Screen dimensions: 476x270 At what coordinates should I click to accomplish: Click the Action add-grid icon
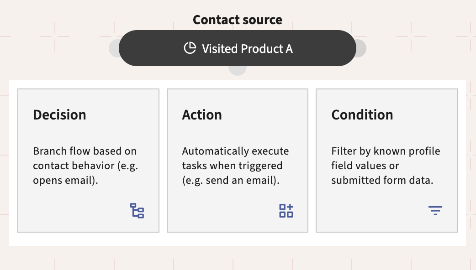[286, 211]
